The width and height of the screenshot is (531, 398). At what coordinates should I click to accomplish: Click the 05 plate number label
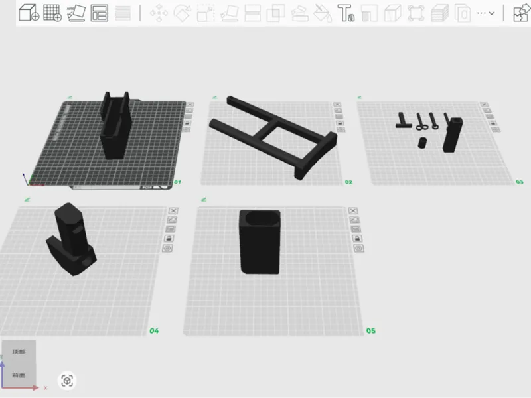371,330
